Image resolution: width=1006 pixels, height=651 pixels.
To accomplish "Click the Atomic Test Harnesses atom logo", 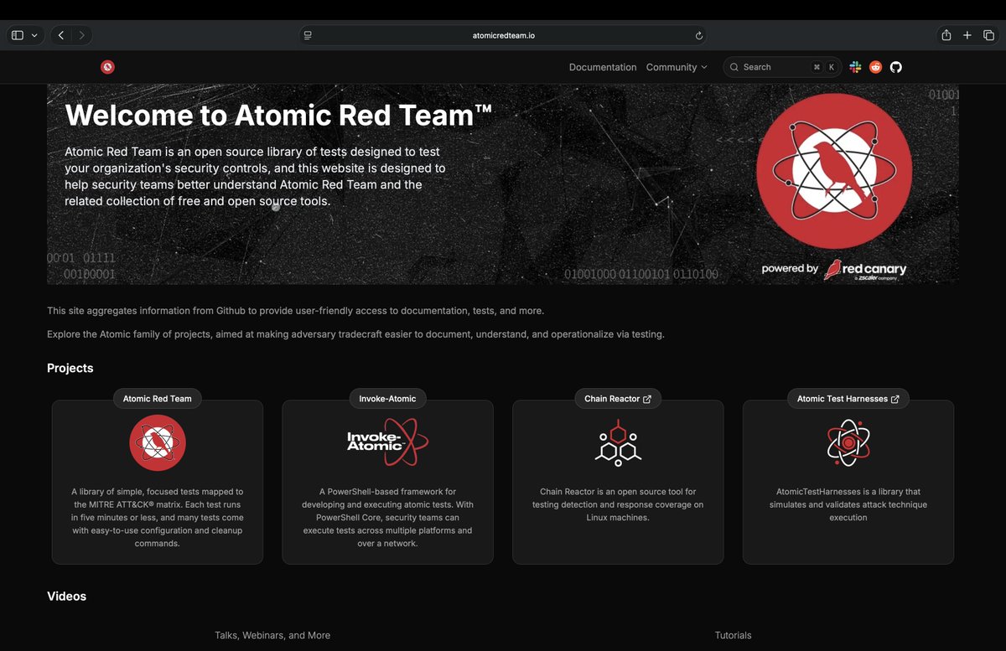I will (x=848, y=442).
